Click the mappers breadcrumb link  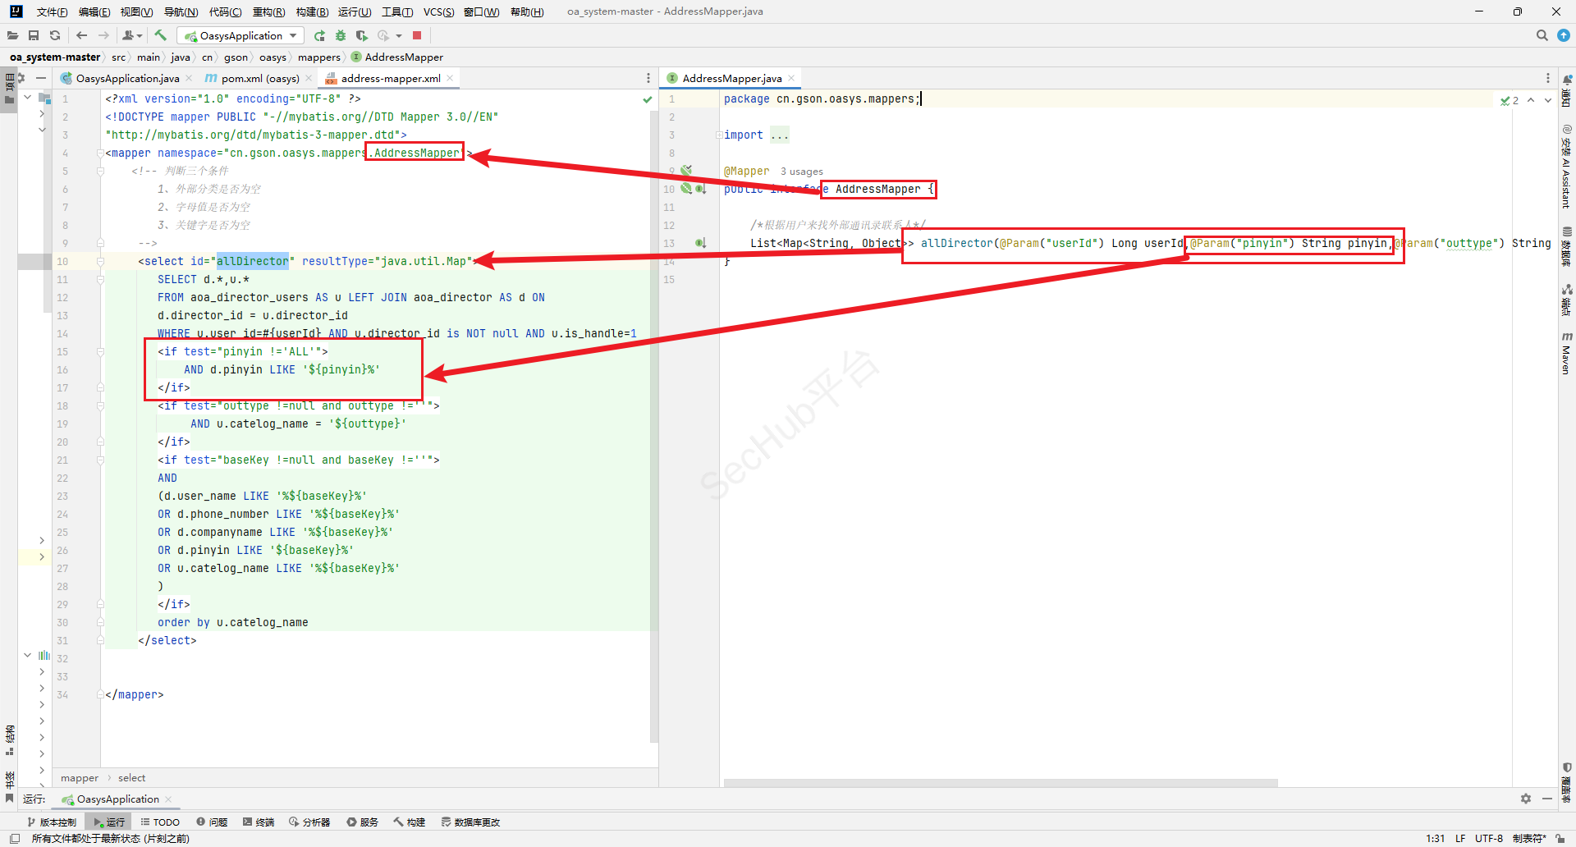point(318,57)
